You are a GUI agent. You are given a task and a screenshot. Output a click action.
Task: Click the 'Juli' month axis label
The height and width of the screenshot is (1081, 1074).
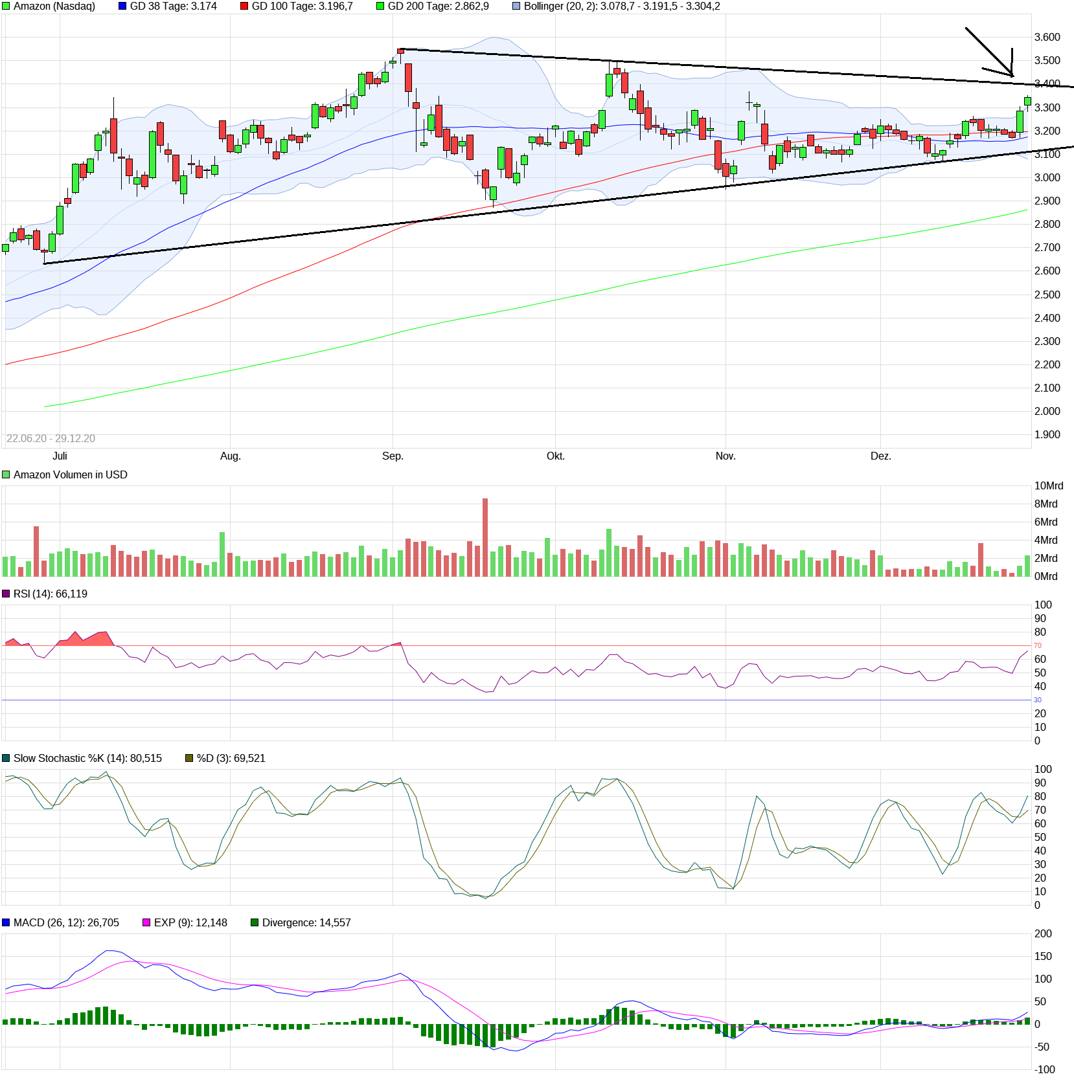coord(60,456)
